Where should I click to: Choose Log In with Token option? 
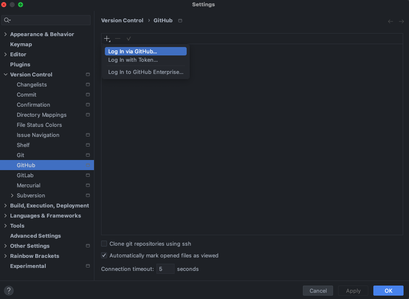pos(146,60)
